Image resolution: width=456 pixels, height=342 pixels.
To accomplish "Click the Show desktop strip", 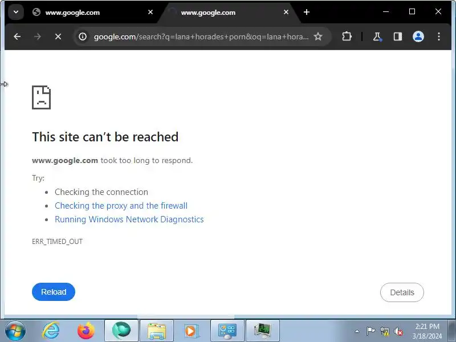I will [452, 331].
